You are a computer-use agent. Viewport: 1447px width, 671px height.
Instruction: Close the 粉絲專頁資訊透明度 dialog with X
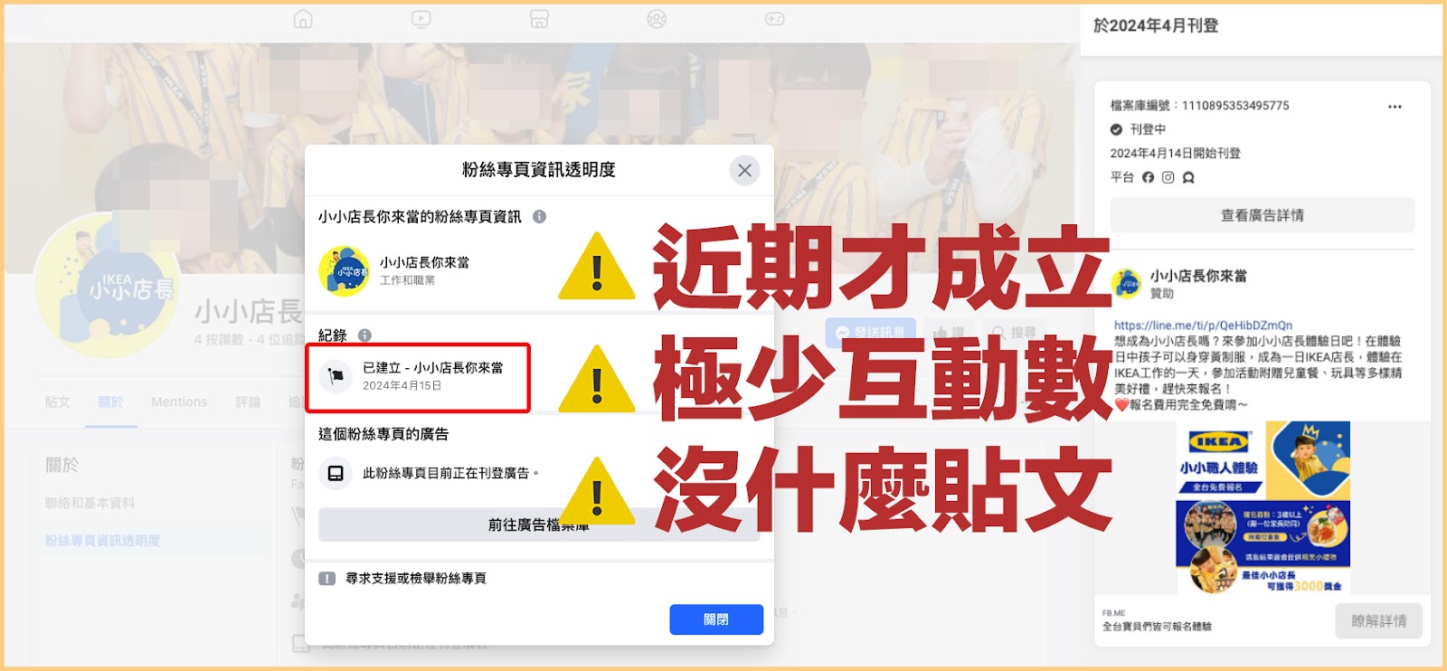tap(744, 170)
